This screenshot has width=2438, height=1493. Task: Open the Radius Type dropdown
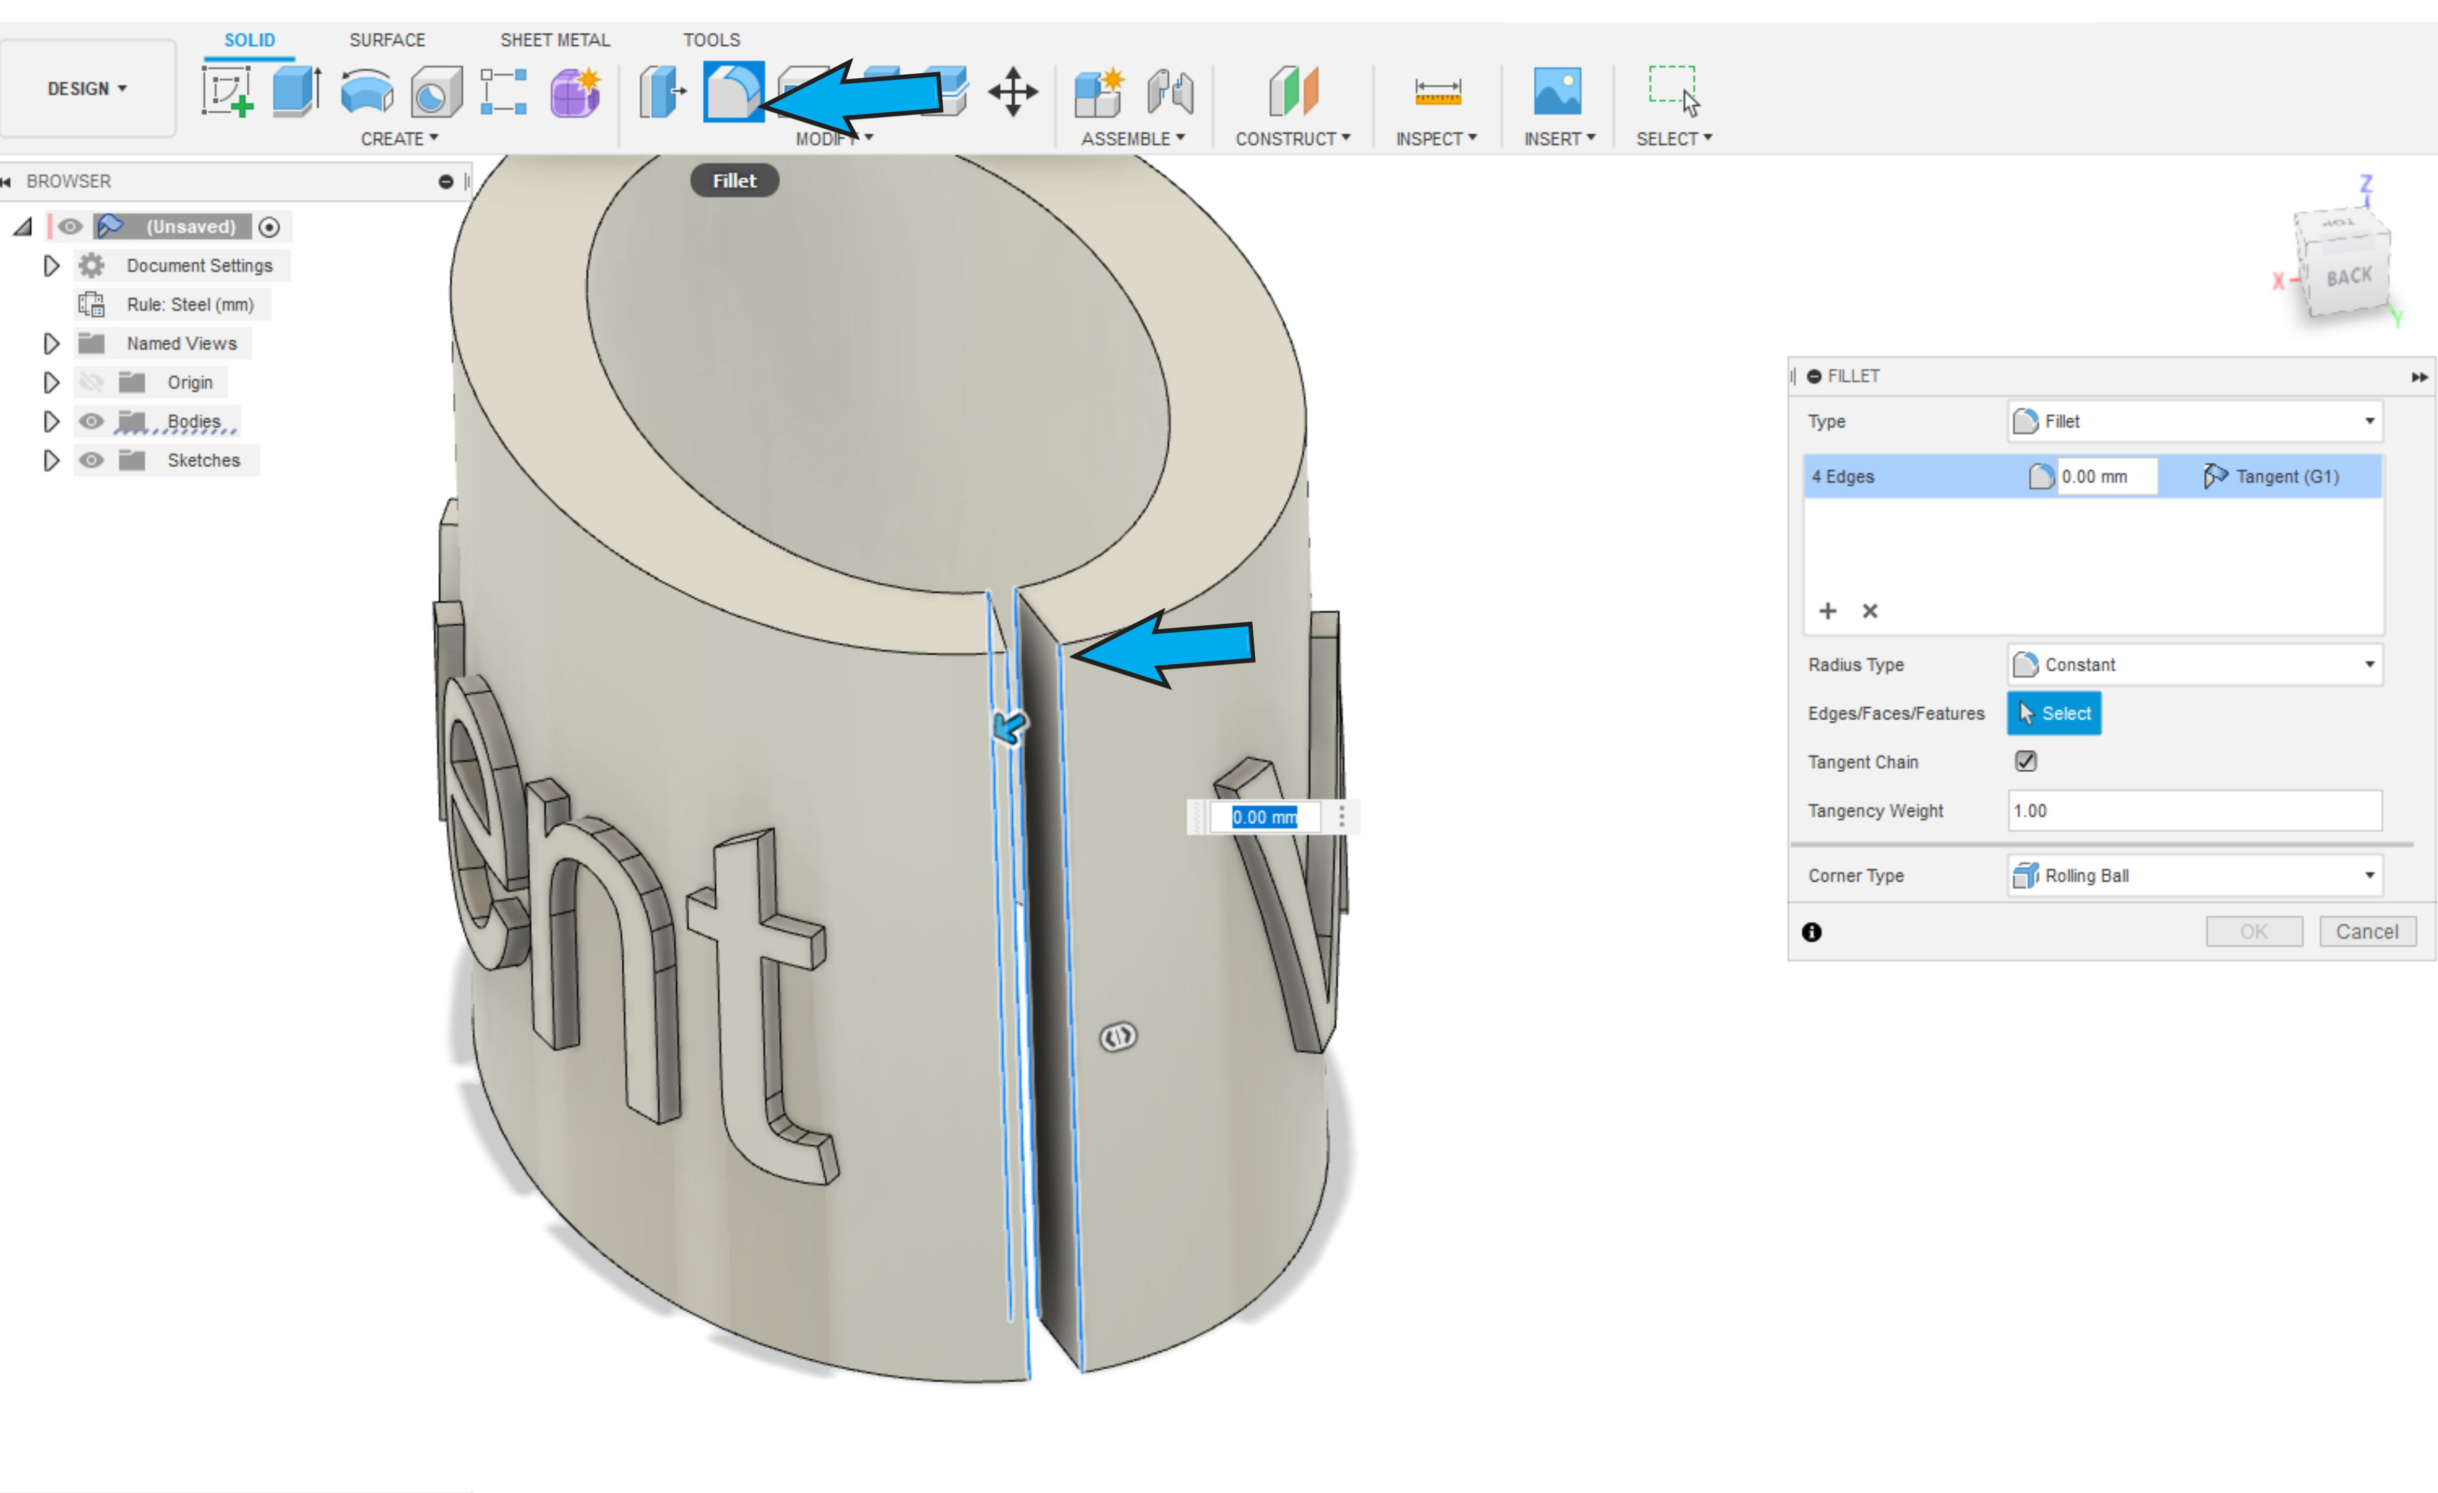(2193, 665)
